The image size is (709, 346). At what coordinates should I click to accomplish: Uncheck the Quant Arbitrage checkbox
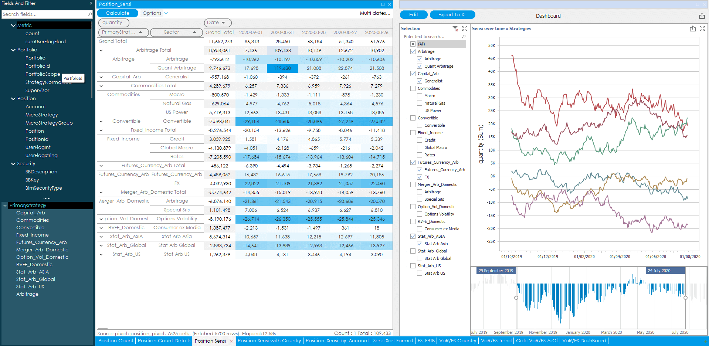(420, 66)
